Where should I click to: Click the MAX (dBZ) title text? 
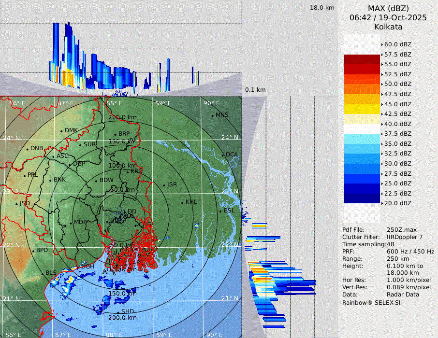(388, 8)
